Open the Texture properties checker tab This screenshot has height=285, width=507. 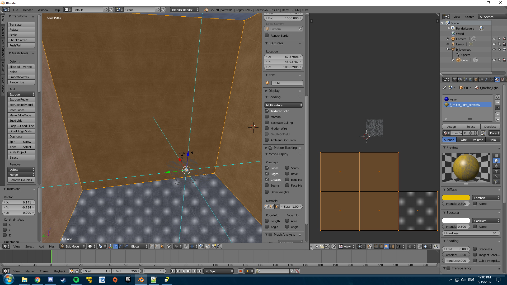tap(502, 79)
